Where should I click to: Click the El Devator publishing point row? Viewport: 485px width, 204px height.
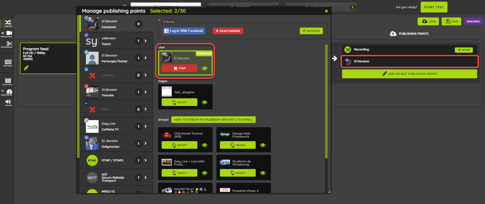[x=409, y=62]
